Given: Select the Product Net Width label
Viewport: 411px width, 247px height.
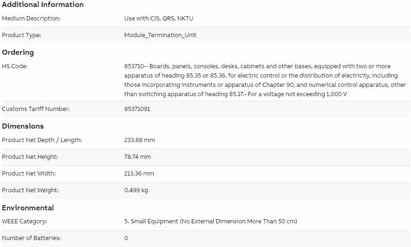Looking at the screenshot, I should pyautogui.click(x=29, y=173).
